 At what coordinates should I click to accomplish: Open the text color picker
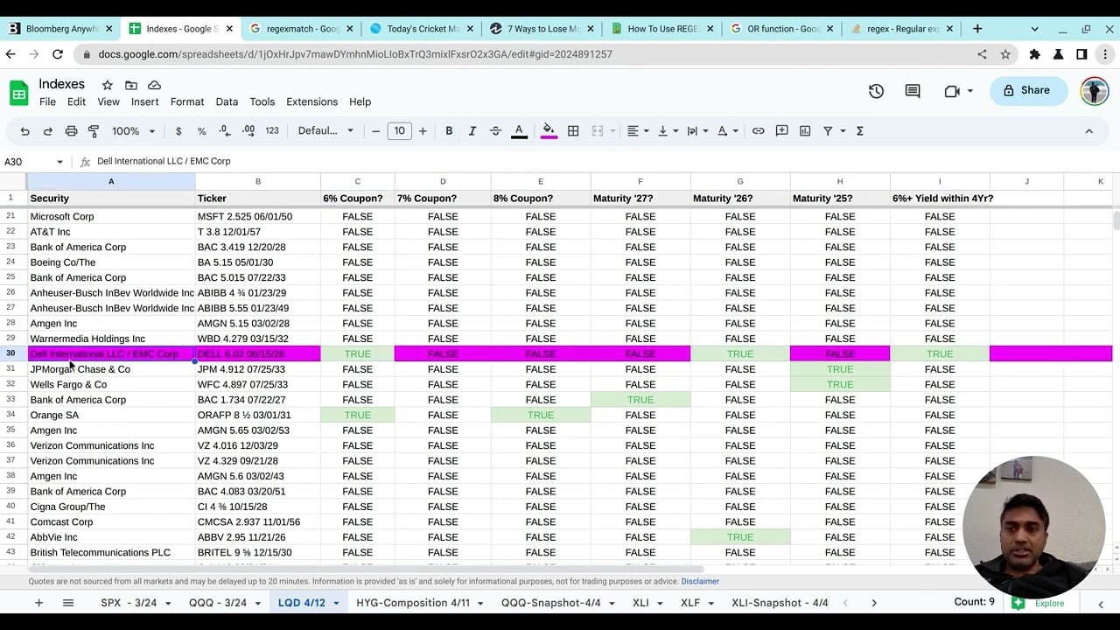pos(519,131)
